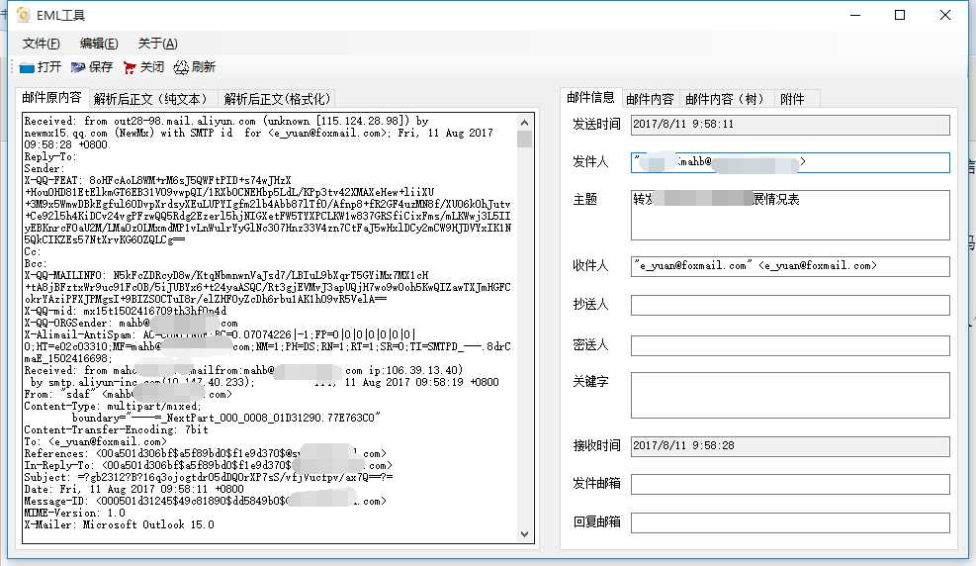Click the "To: <e_yuan@foxmail.com>" line
Screen dimensions: 976x566
click(x=95, y=442)
